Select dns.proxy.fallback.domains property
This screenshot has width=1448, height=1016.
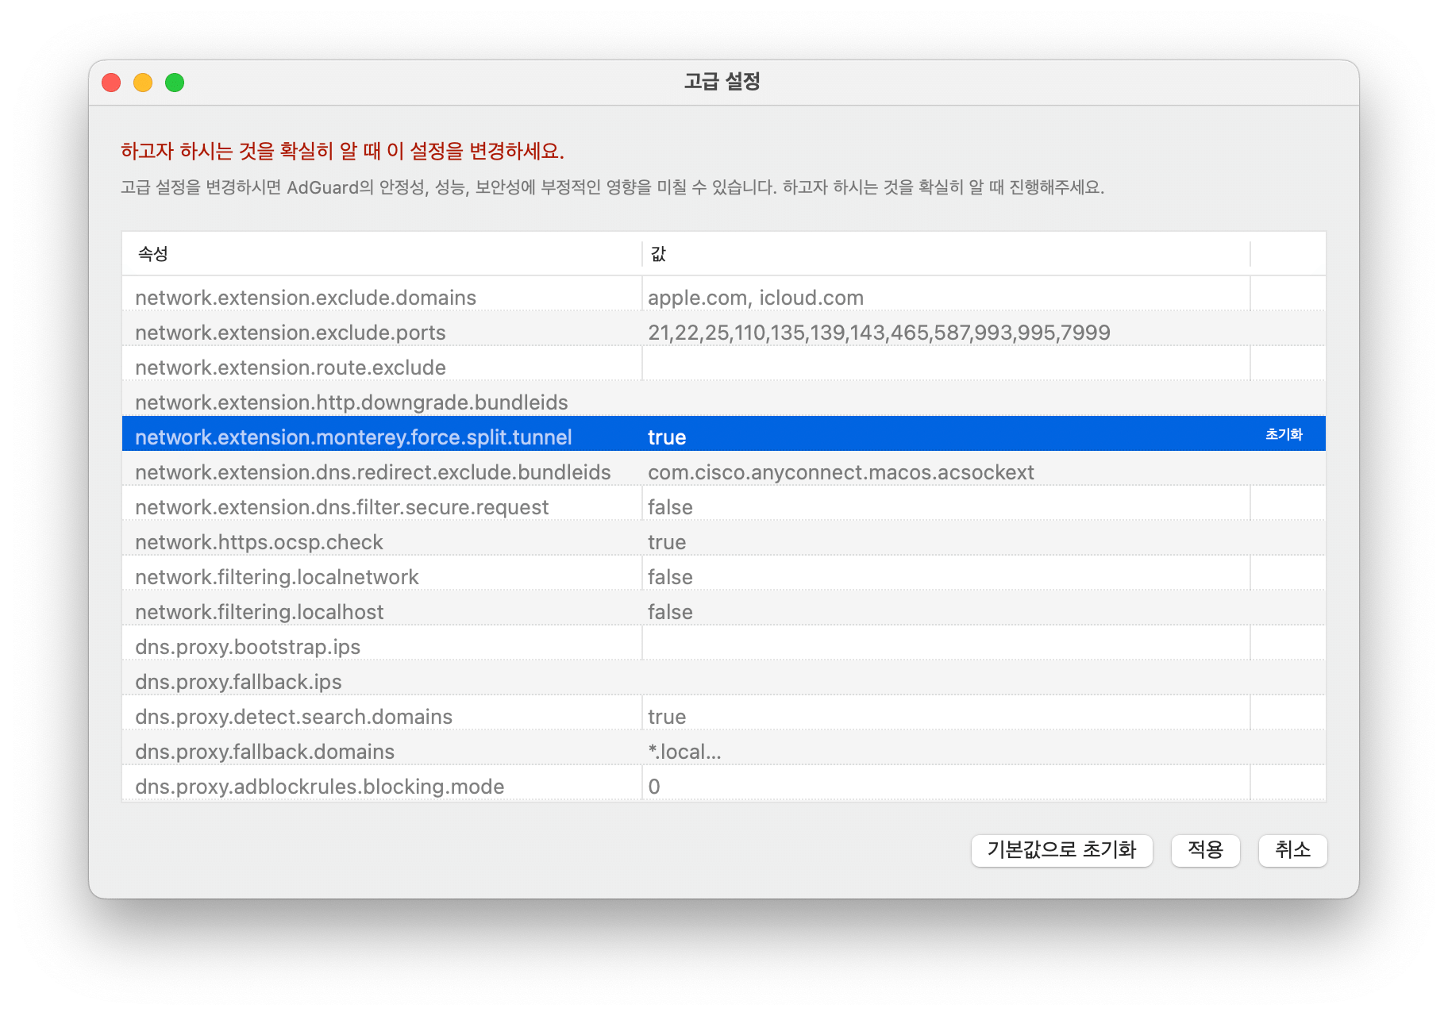265,752
